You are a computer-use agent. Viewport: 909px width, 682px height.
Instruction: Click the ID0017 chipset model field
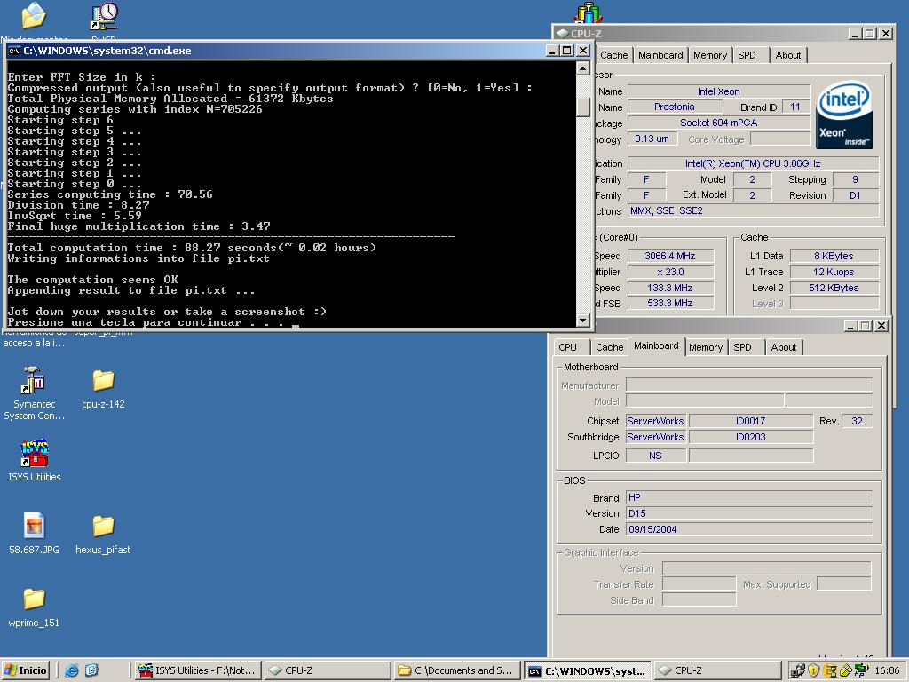click(x=751, y=421)
